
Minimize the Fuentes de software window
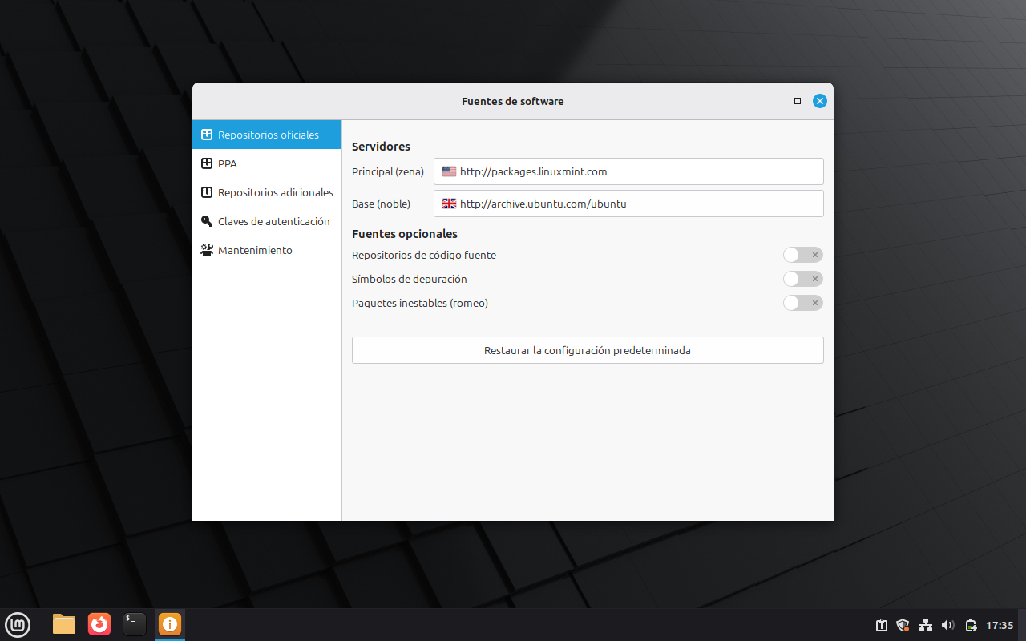775,102
